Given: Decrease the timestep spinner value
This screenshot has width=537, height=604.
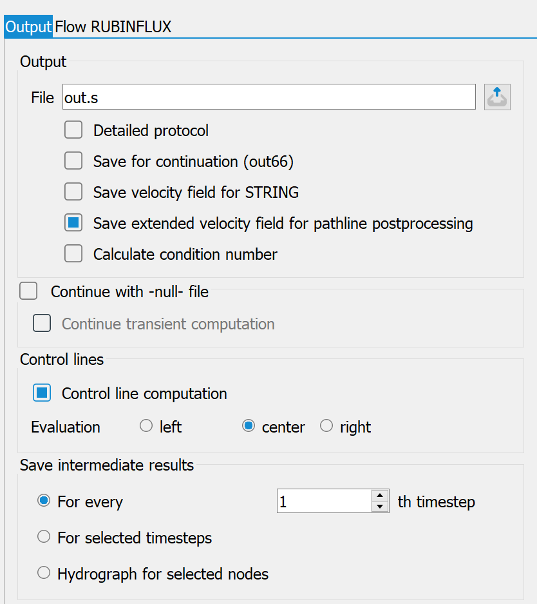Looking at the screenshot, I should pyautogui.click(x=380, y=507).
